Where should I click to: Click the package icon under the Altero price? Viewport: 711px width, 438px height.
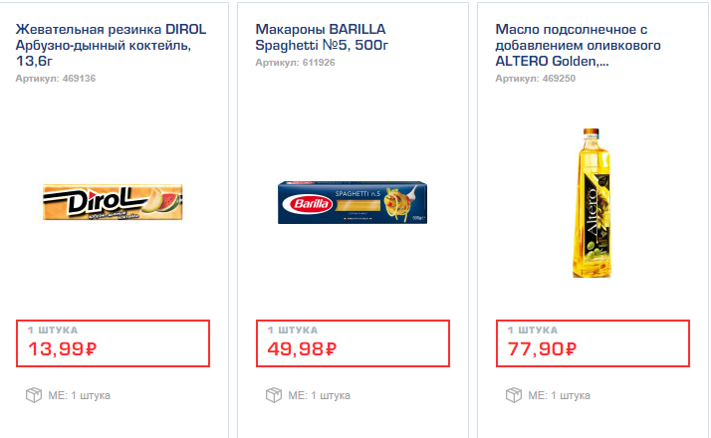(x=513, y=395)
